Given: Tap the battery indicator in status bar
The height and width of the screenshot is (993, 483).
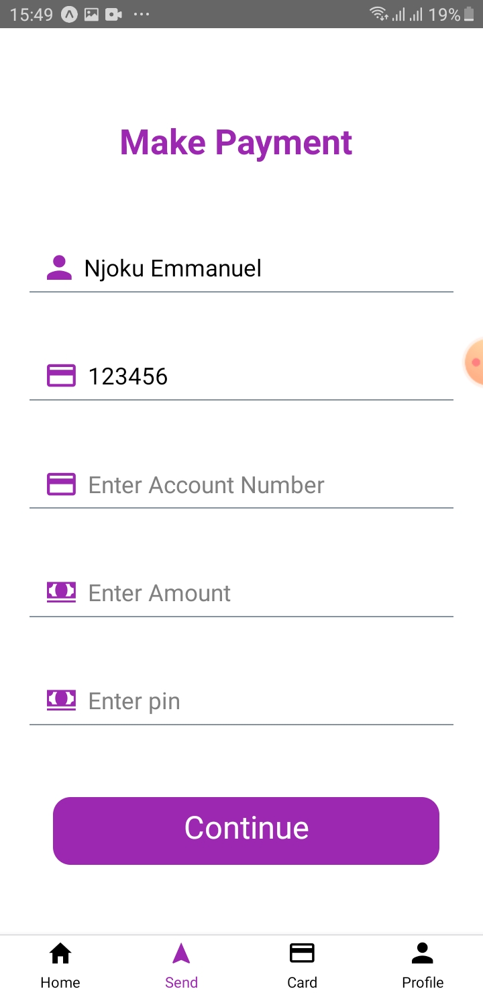Looking at the screenshot, I should [469, 14].
